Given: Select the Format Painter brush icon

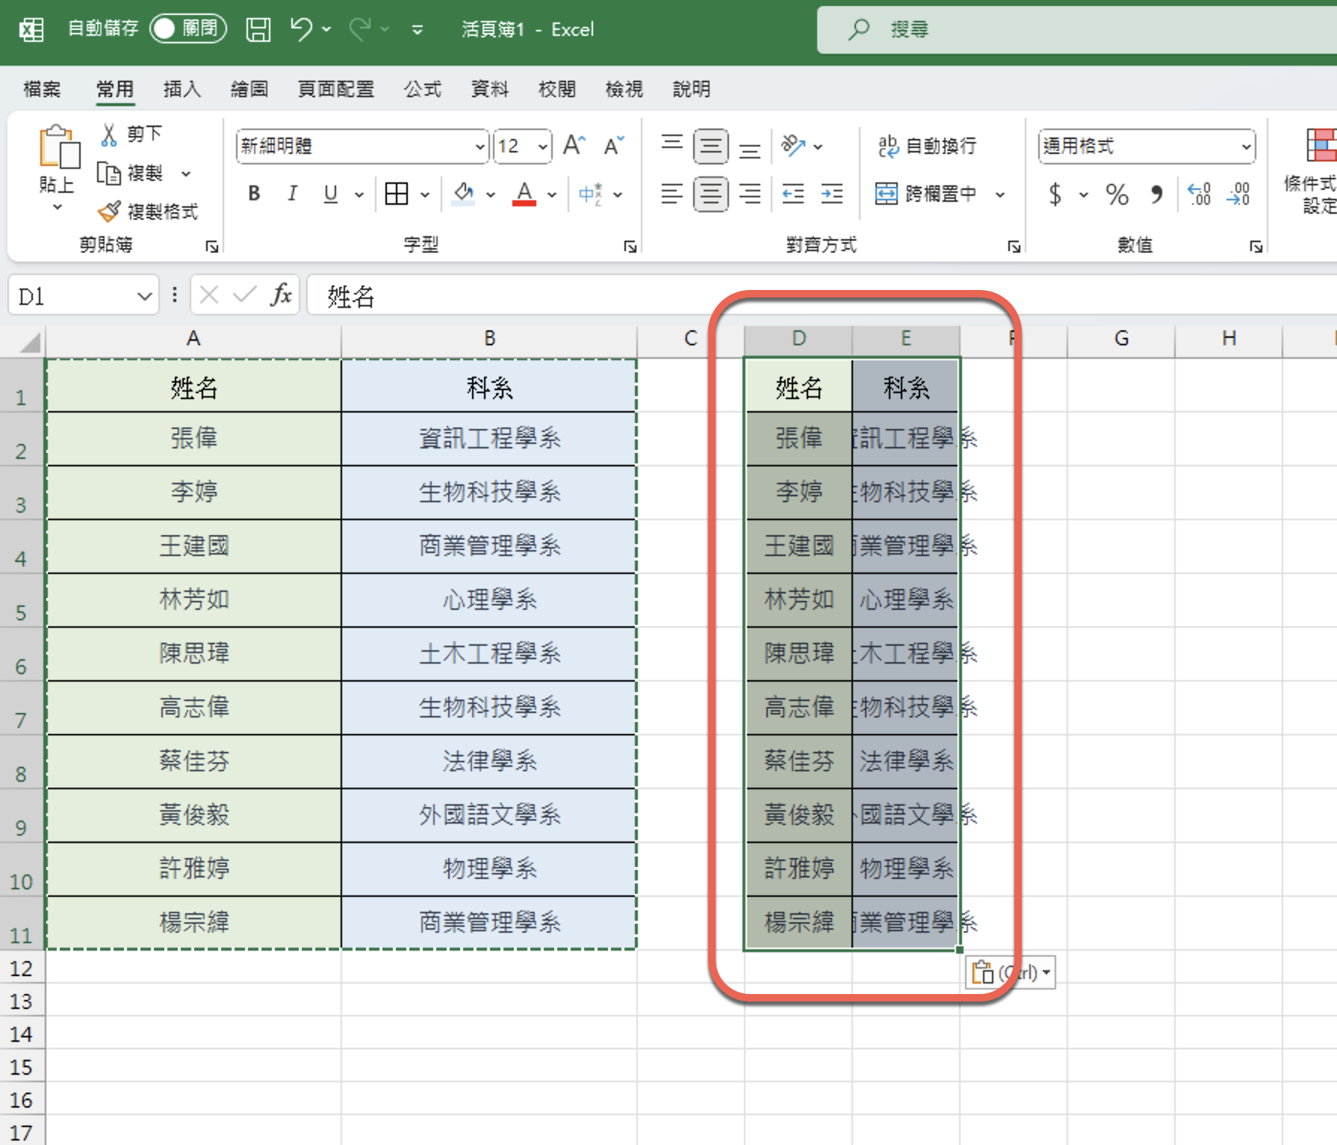Looking at the screenshot, I should [x=109, y=212].
